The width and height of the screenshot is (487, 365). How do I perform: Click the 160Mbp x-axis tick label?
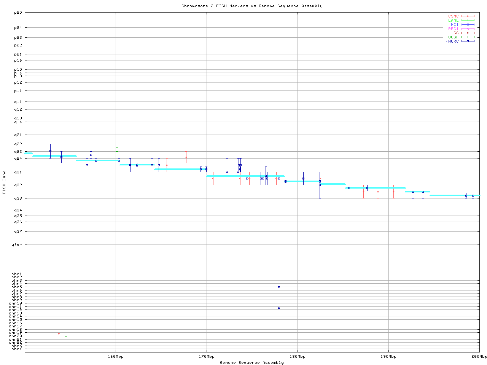click(116, 357)
